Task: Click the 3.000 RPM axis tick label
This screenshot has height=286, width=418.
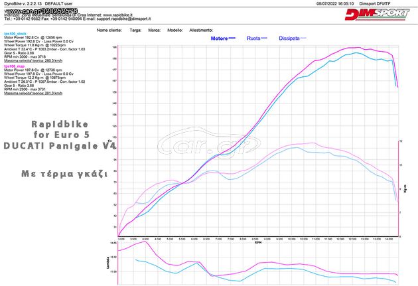Action: (x=121, y=239)
